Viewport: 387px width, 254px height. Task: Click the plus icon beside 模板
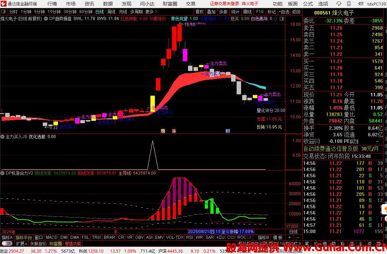coord(290,237)
